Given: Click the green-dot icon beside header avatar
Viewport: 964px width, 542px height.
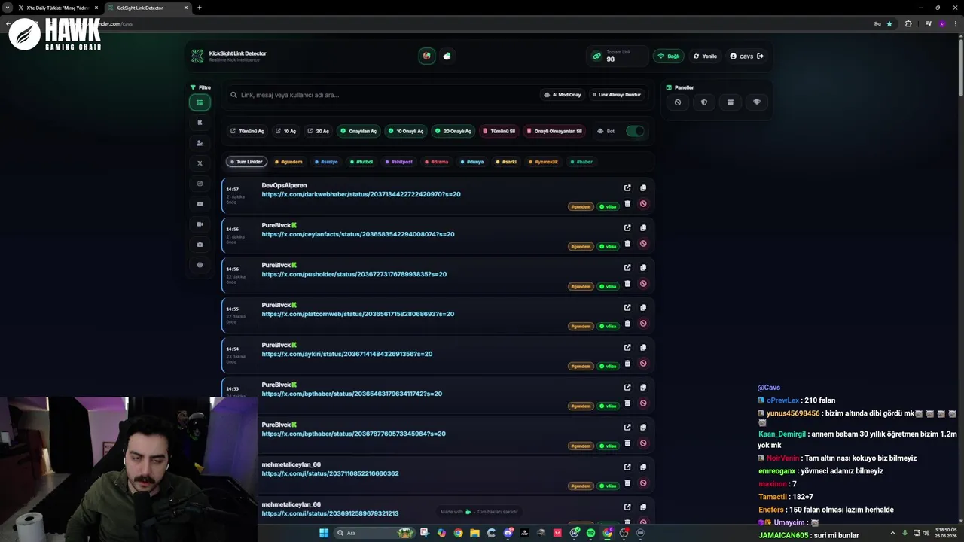Looking at the screenshot, I should (x=447, y=56).
